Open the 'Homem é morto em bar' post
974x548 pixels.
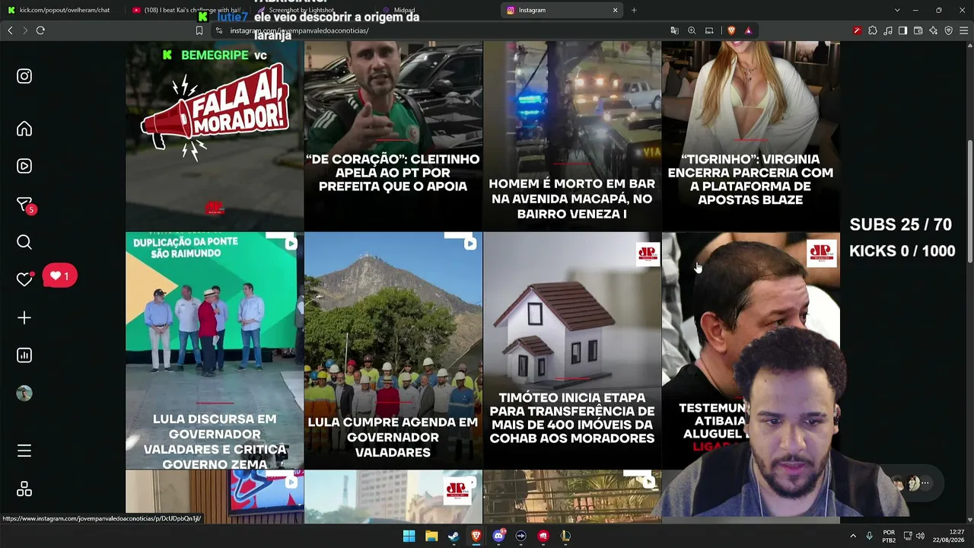[572, 136]
